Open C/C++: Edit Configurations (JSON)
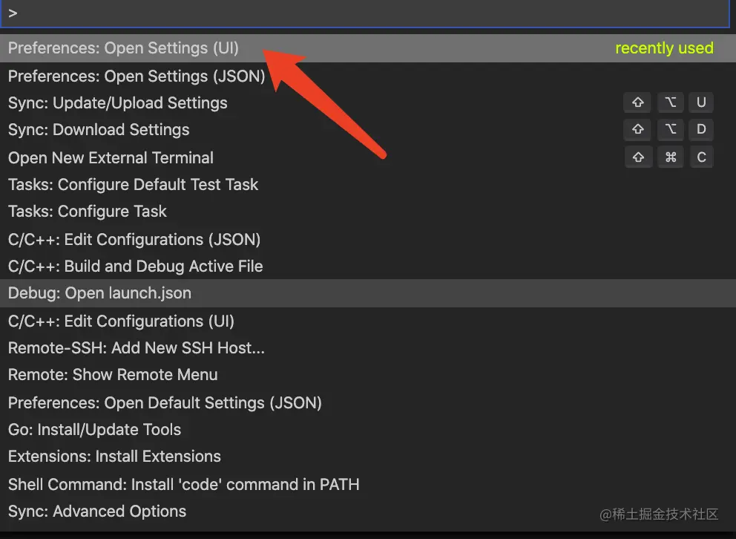 pos(368,240)
